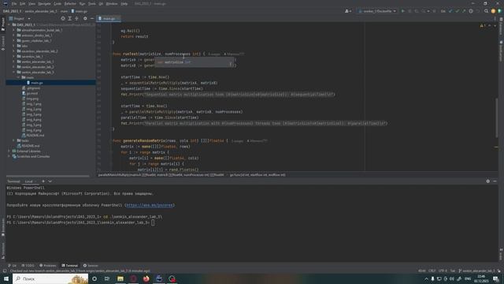
Task: Open the File menu
Action: [x=14, y=3]
